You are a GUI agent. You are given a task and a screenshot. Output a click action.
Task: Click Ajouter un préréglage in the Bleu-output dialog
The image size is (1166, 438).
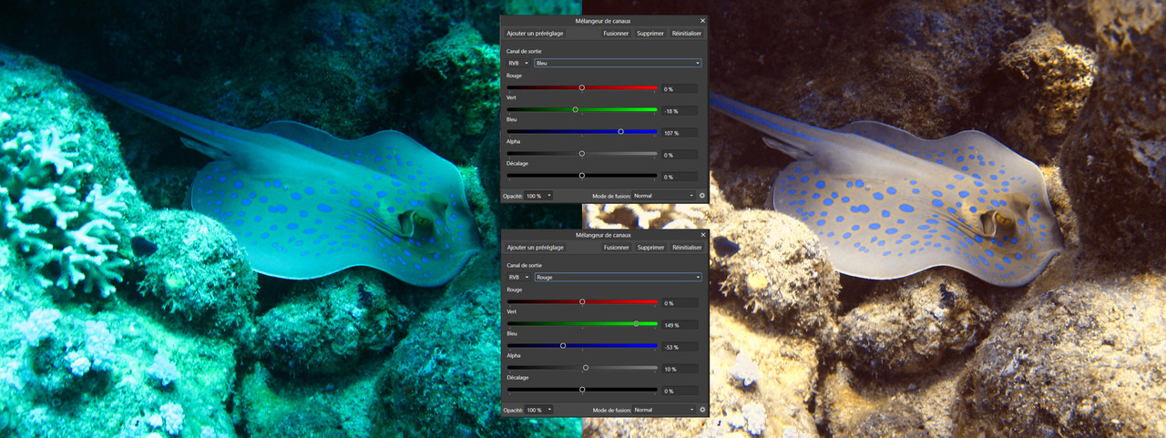(536, 34)
